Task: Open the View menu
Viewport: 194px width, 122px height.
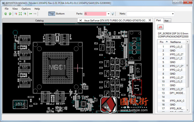Action: click(15, 9)
